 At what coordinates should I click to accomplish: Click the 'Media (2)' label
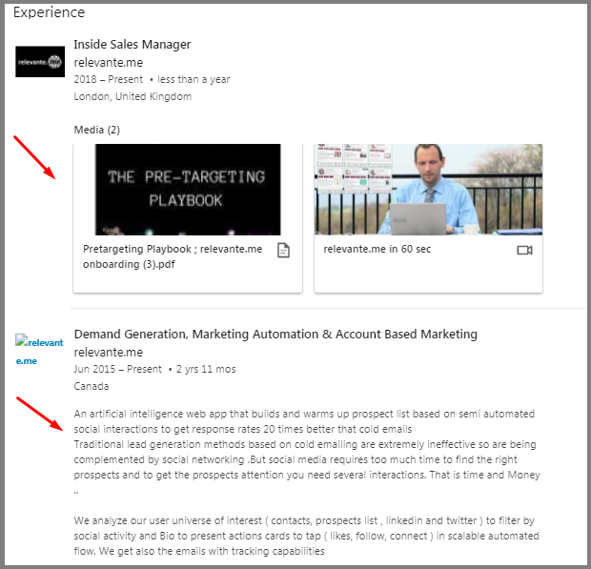tap(97, 130)
